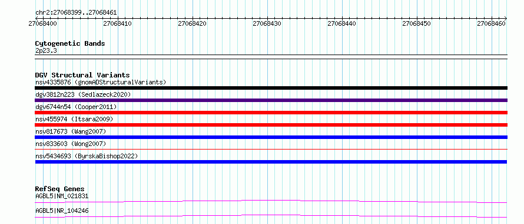Click the AGBL5|NM_021831 label
Screen dimensions: 524x224
point(62,196)
